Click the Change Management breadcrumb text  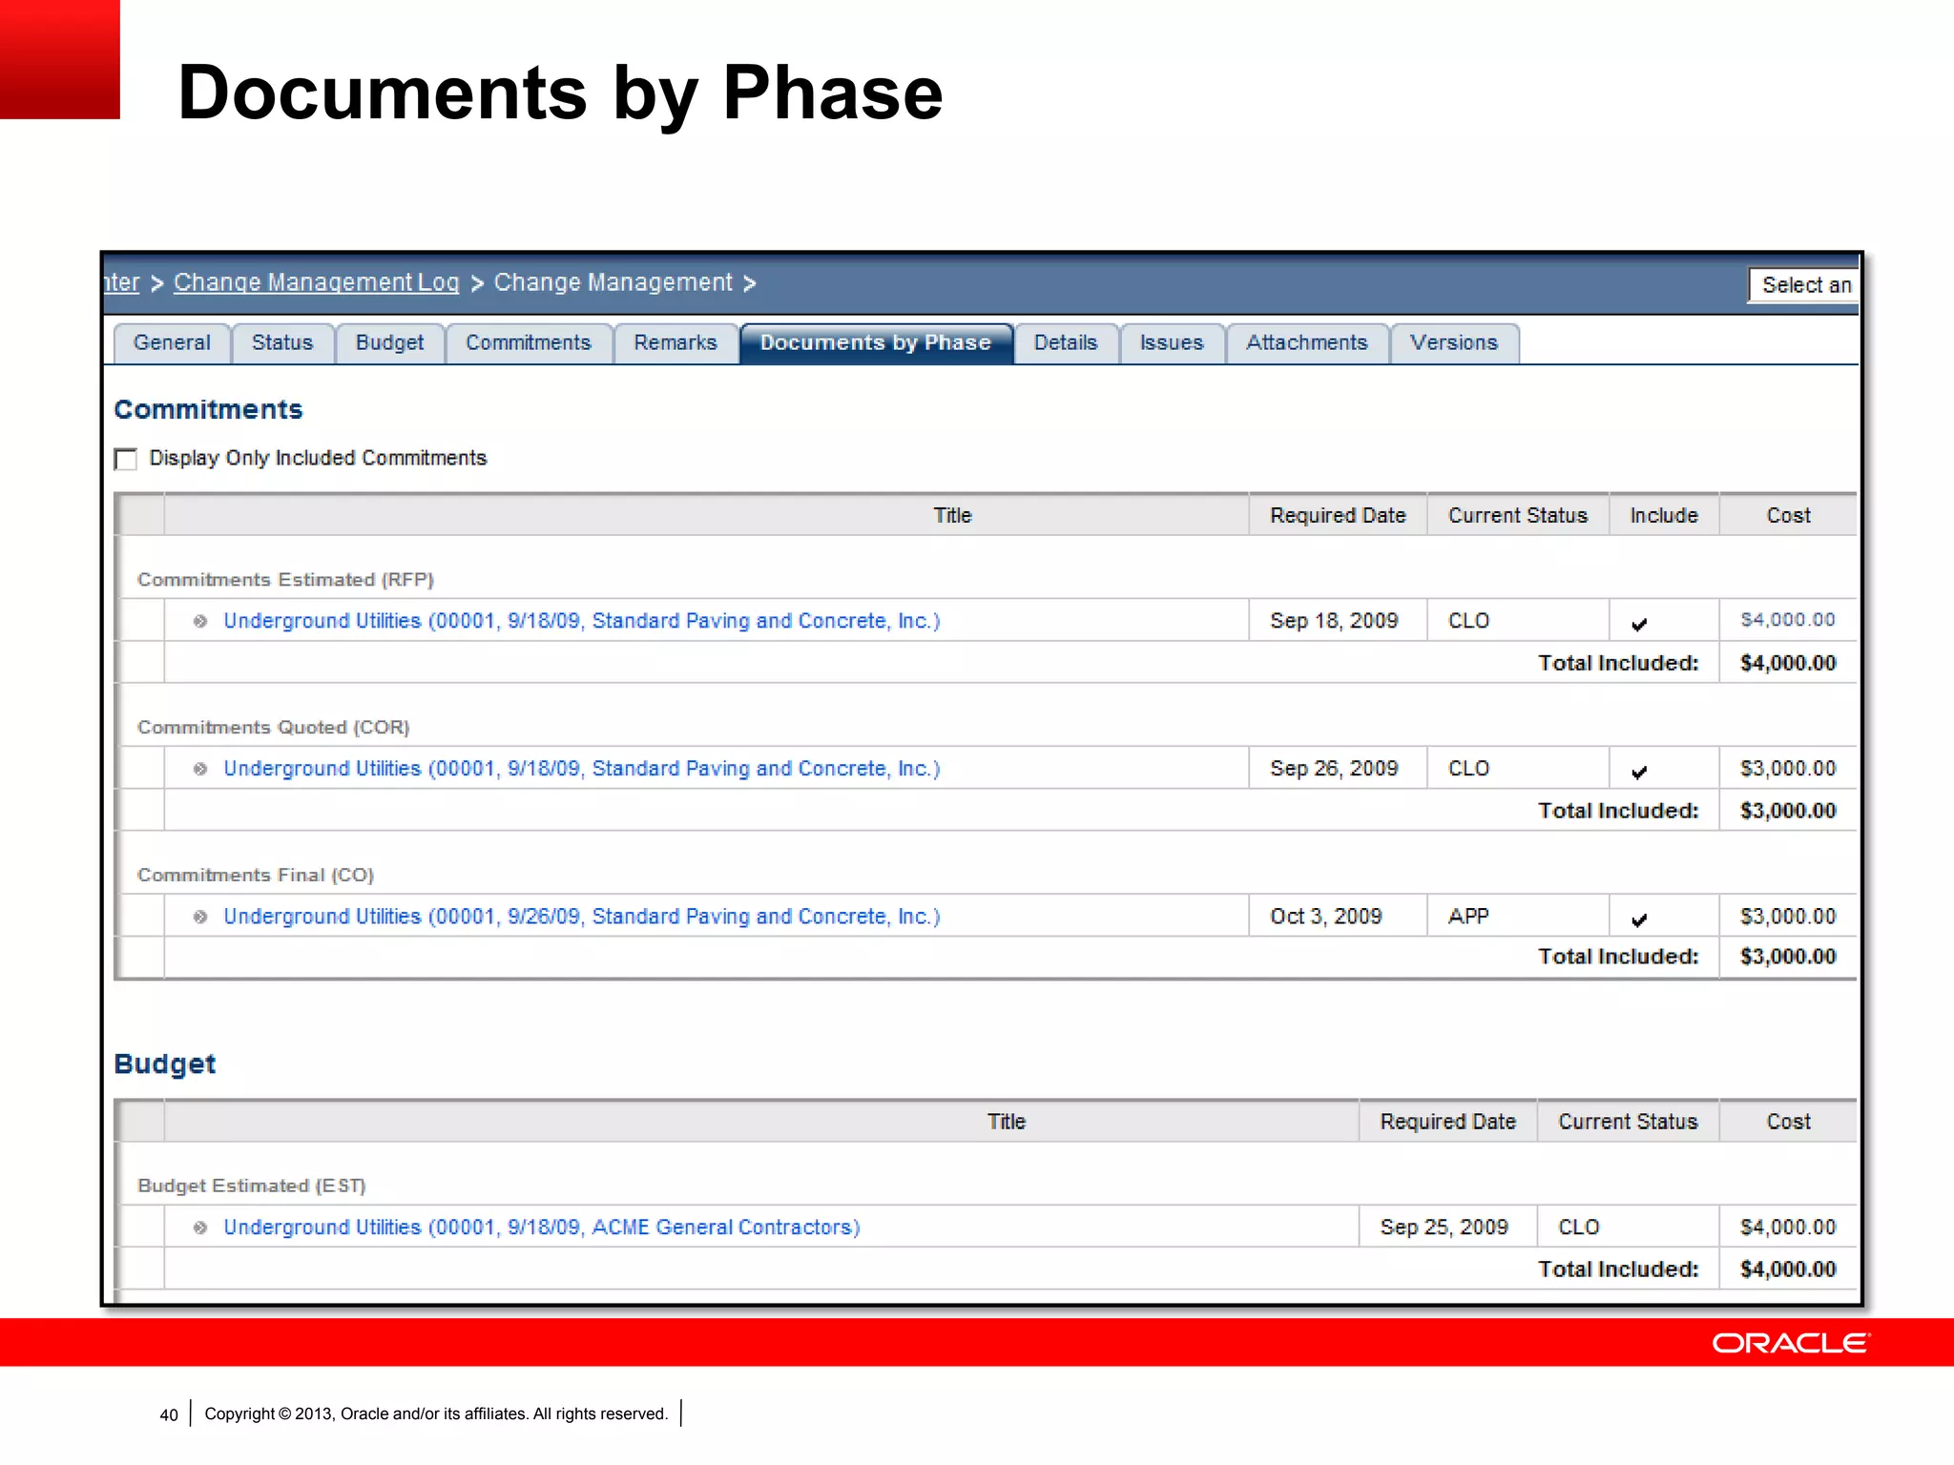[x=613, y=283]
